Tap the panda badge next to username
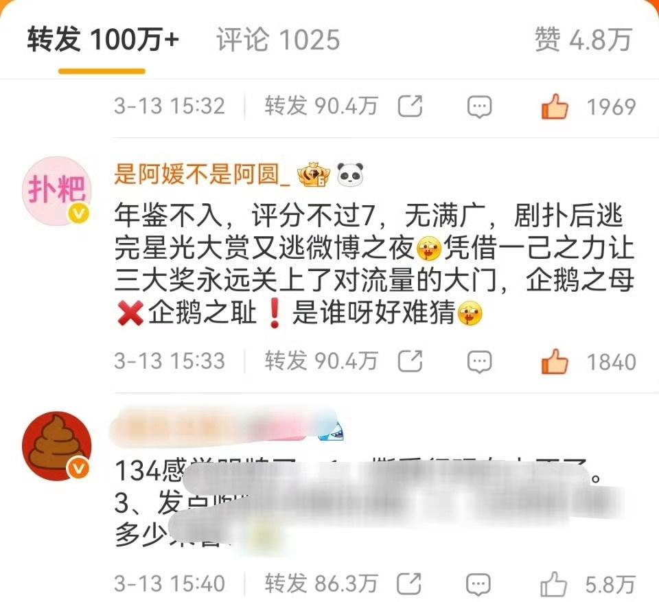Image resolution: width=659 pixels, height=602 pixels. pyautogui.click(x=351, y=174)
